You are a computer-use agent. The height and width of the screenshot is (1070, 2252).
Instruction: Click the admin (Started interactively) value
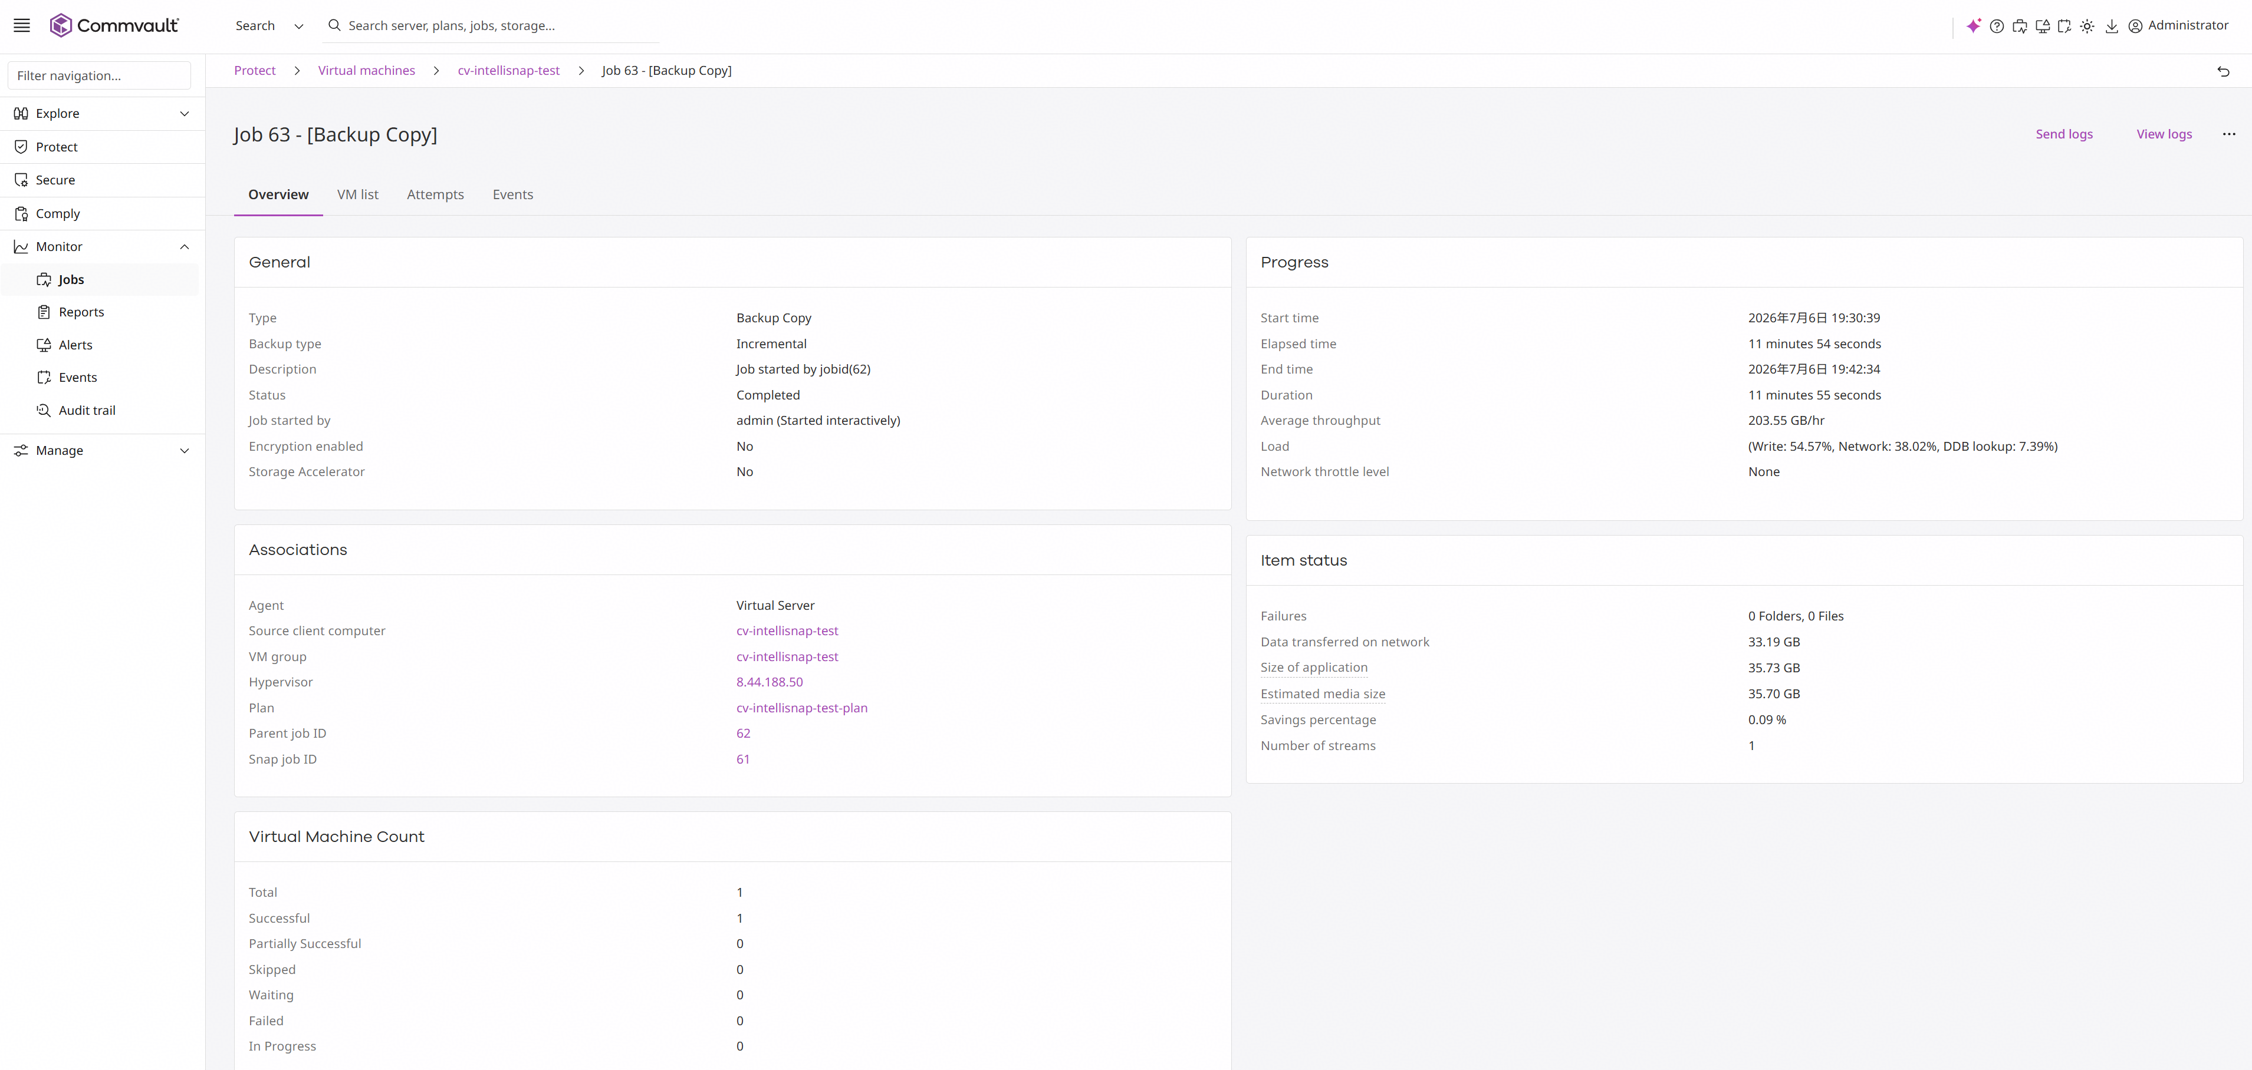click(818, 420)
